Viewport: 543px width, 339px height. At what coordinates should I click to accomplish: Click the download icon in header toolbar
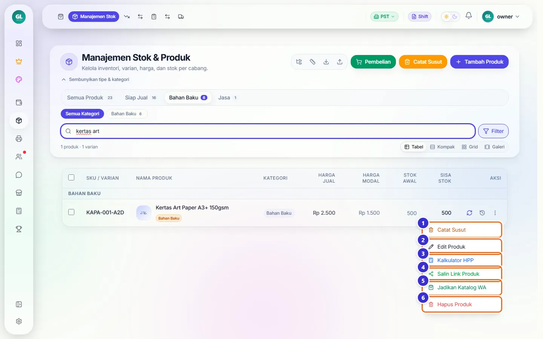click(326, 62)
